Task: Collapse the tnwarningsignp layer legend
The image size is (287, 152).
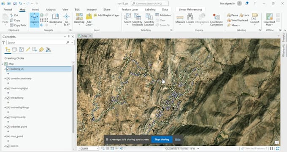Action: click(5, 88)
